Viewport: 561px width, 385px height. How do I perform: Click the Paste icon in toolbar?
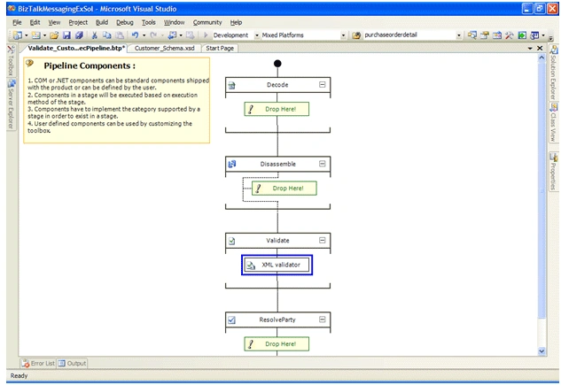[120, 35]
